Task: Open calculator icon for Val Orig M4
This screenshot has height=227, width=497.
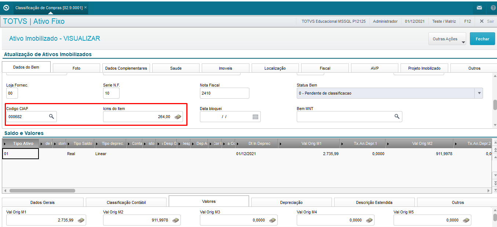Action: (369, 220)
